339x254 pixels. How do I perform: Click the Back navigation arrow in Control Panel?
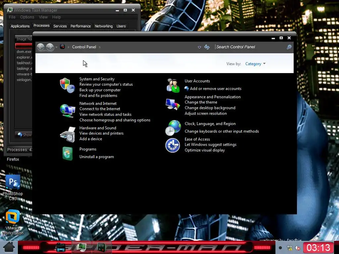click(x=41, y=47)
